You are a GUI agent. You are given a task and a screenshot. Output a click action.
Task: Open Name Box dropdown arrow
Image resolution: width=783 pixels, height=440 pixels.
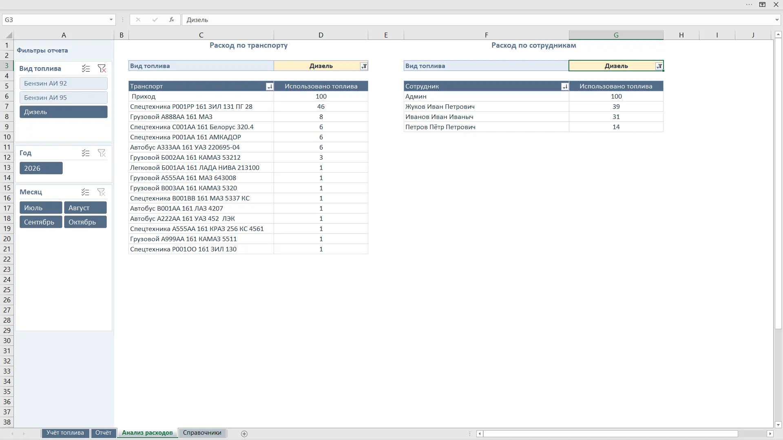click(111, 20)
